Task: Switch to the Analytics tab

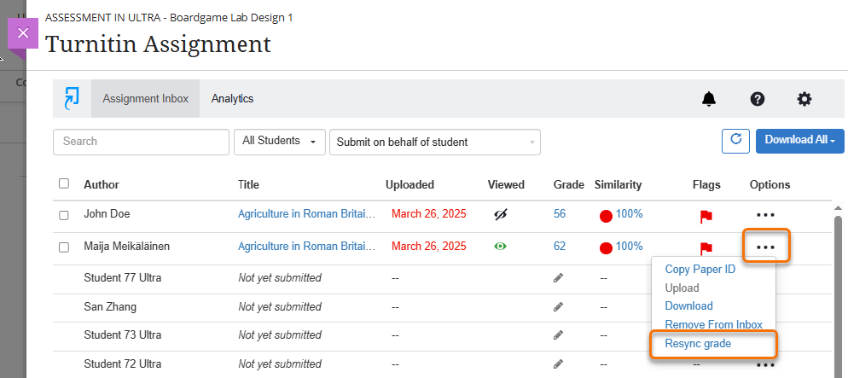Action: coord(232,99)
